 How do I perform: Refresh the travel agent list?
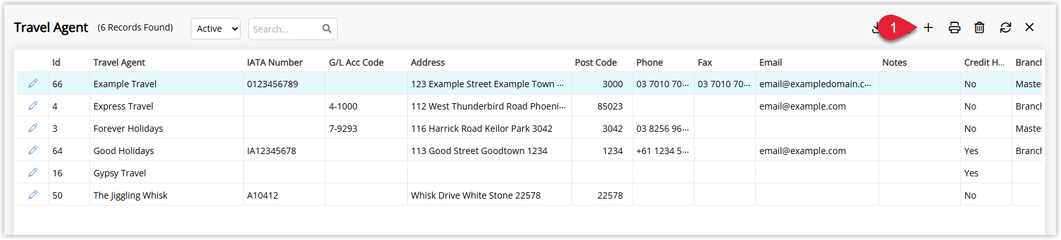coord(1005,27)
